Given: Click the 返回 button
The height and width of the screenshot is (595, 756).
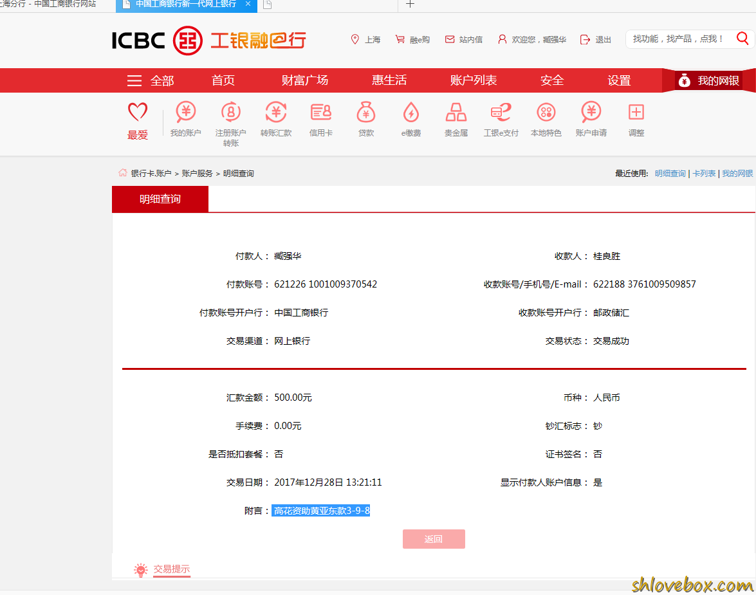Looking at the screenshot, I should 434,539.
